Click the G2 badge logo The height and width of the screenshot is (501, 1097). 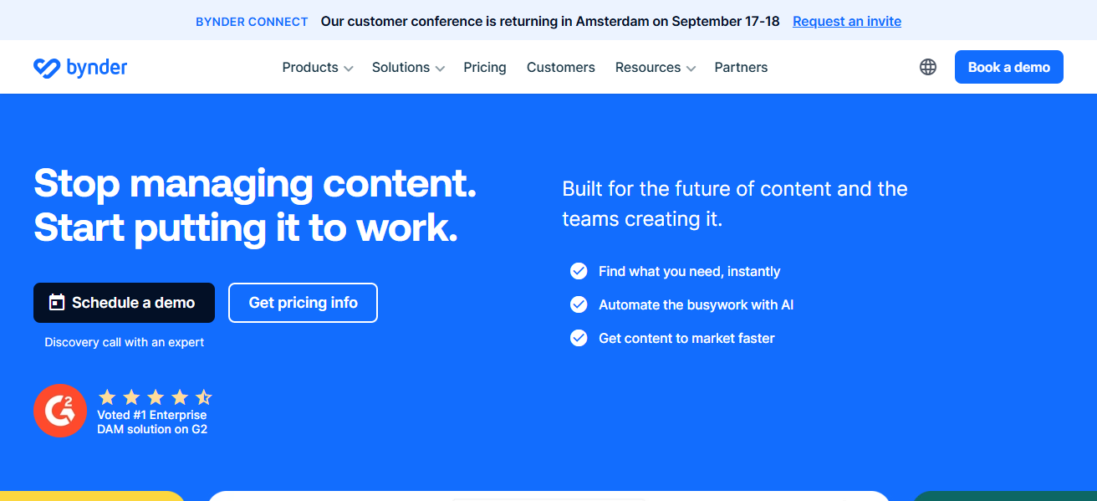point(60,411)
